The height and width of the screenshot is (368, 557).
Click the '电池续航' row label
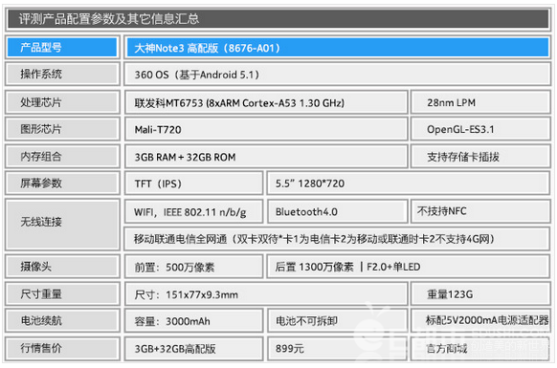62,320
